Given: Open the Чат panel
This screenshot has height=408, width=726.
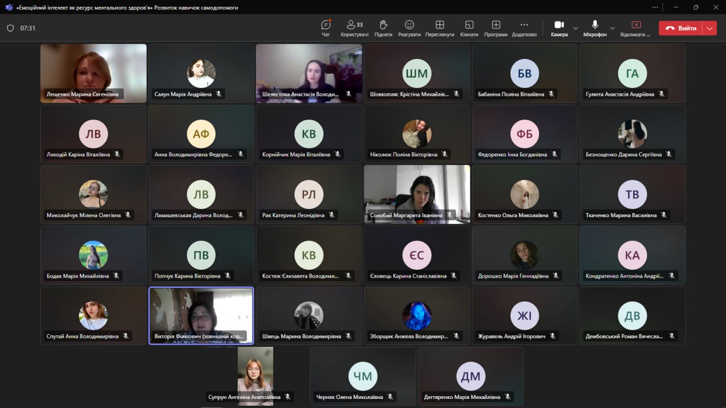Looking at the screenshot, I should tap(326, 28).
